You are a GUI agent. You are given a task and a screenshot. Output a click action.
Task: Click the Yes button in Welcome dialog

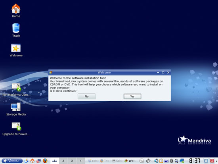point(132,96)
